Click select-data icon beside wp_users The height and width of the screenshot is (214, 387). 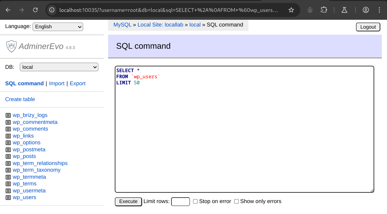(x=8, y=198)
